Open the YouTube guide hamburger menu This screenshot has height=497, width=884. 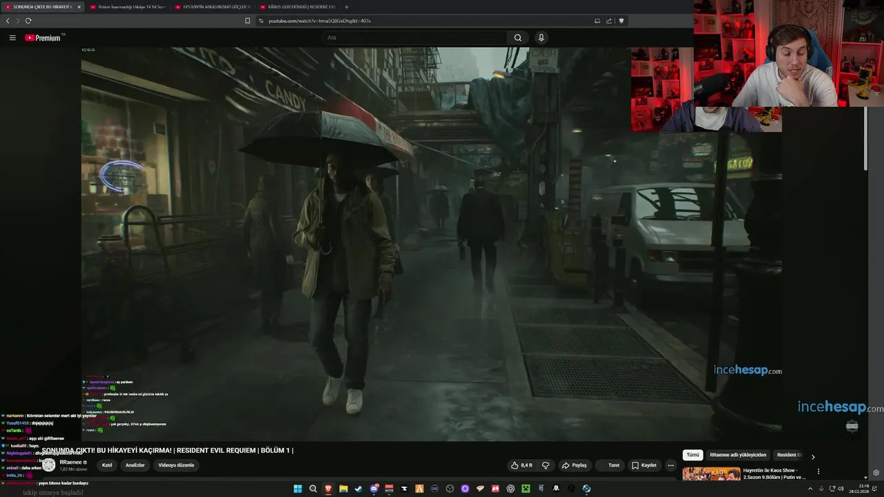(x=12, y=38)
